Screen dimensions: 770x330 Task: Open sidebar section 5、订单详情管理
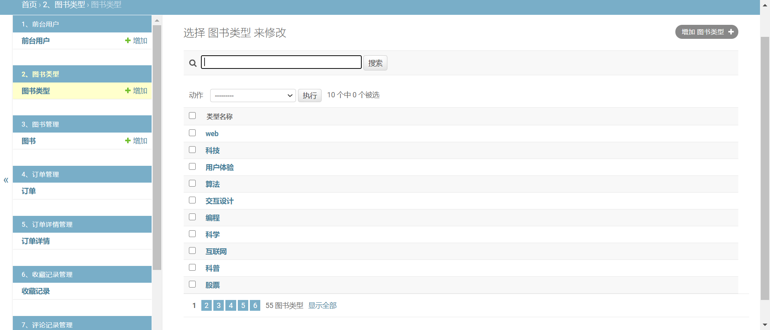click(47, 225)
